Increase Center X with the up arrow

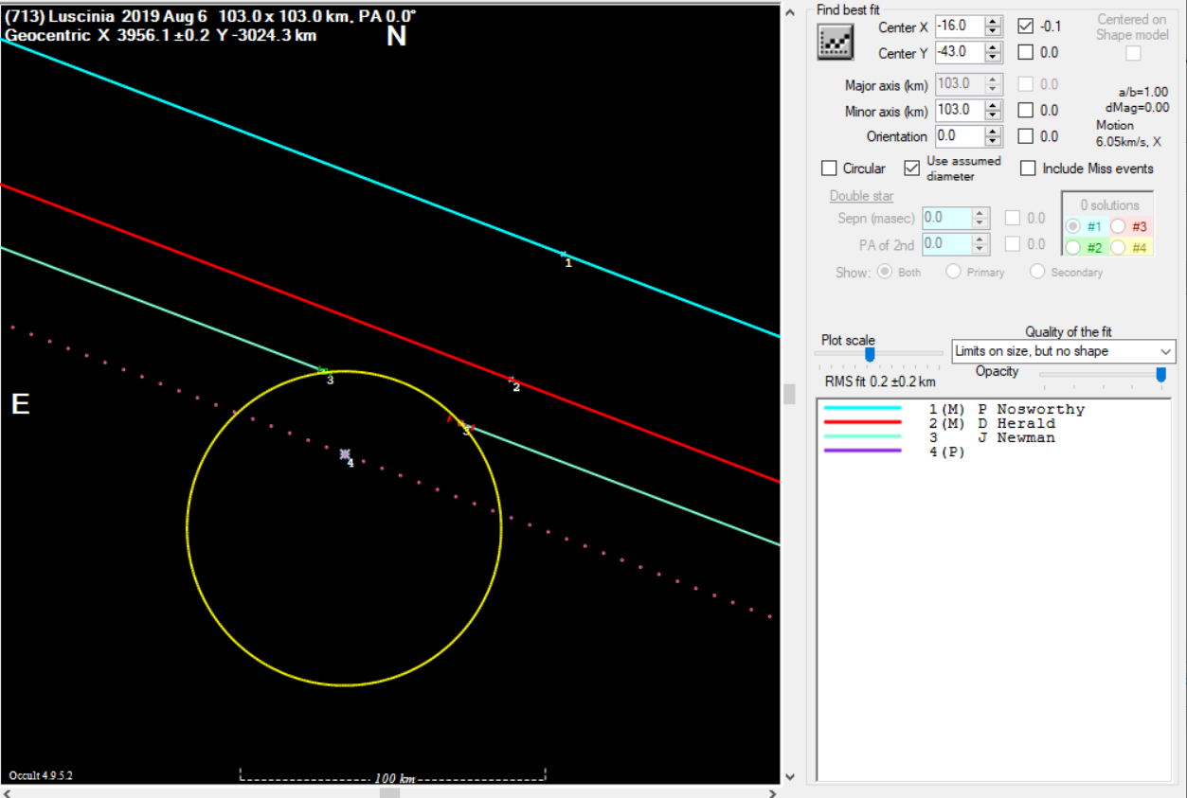pos(993,21)
